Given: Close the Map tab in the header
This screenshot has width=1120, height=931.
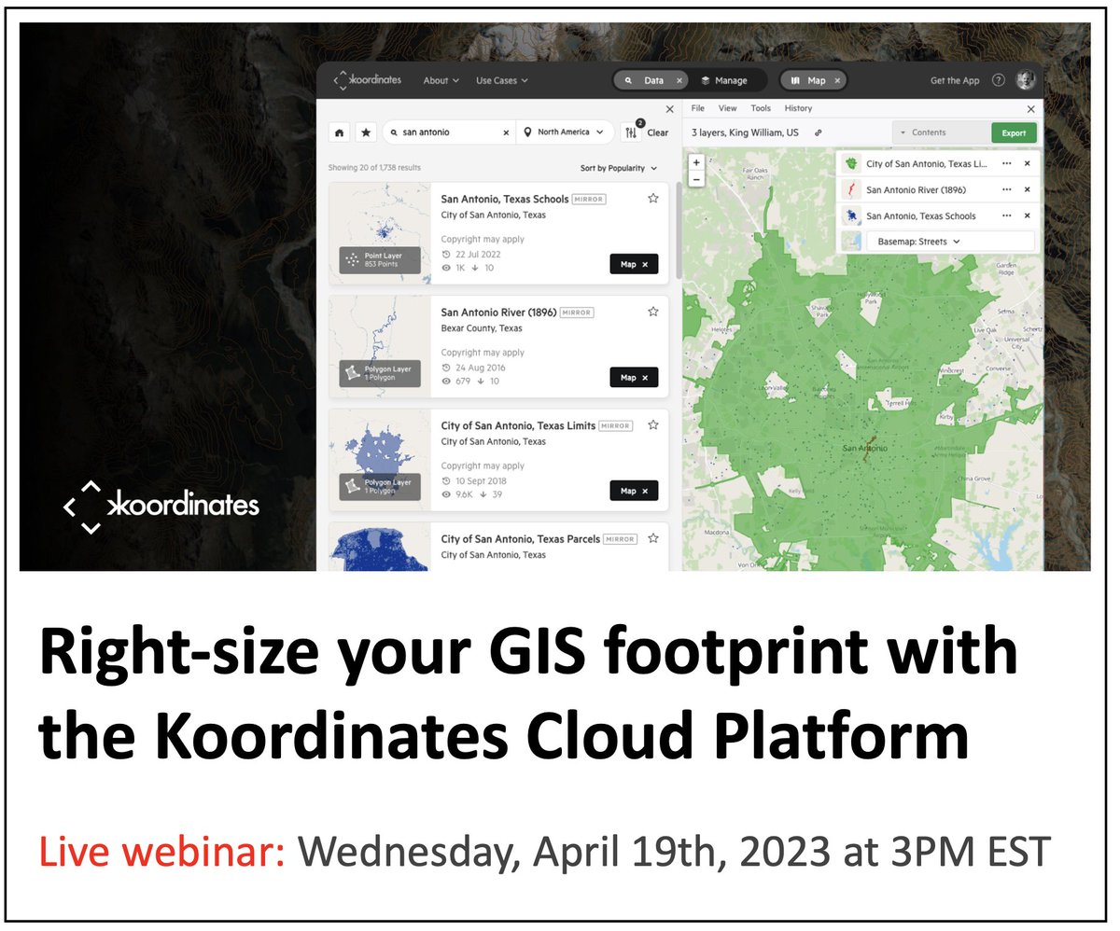Looking at the screenshot, I should (837, 81).
